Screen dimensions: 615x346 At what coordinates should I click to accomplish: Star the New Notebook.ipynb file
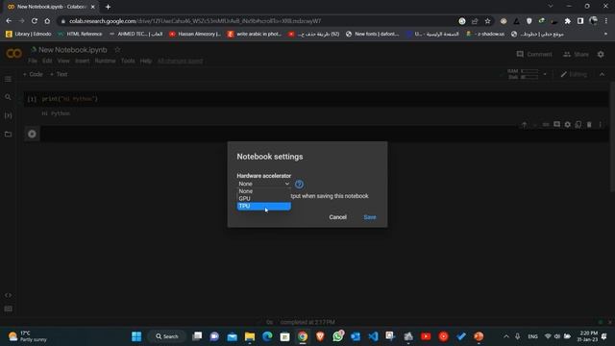pos(117,50)
